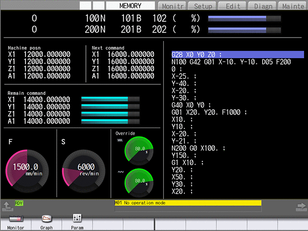
Task: Open the Param settings icon
Action: pos(77,222)
